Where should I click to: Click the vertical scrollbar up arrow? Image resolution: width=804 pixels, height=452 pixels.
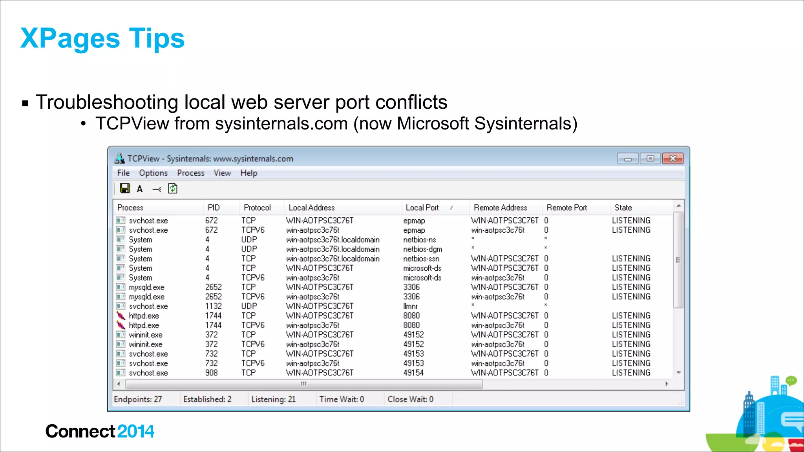678,206
